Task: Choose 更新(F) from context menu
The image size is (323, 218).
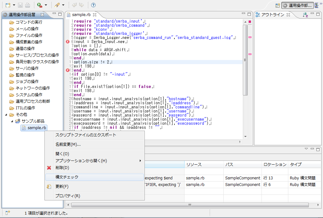Action: [95, 186]
